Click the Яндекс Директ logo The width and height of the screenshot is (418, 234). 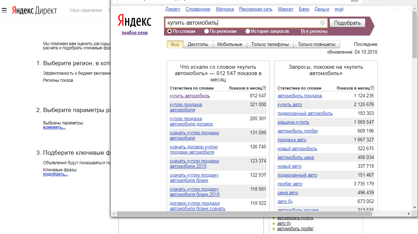tap(34, 10)
